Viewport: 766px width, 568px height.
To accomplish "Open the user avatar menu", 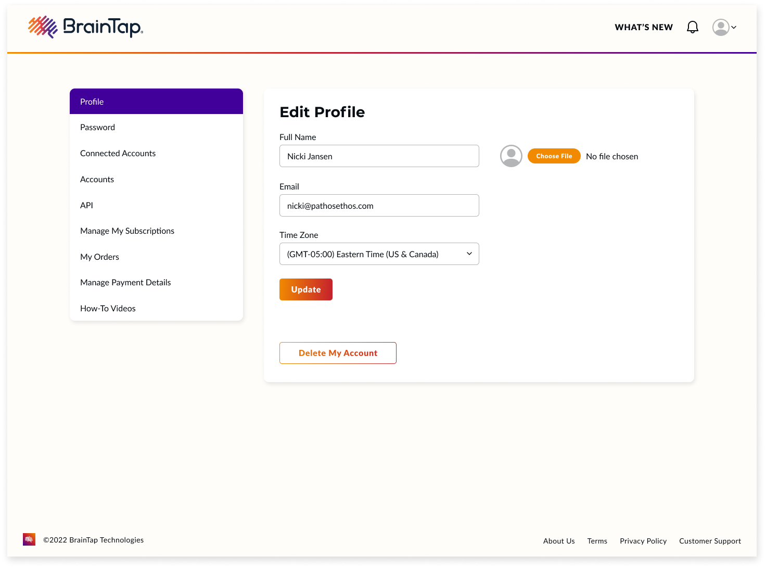I will point(721,27).
